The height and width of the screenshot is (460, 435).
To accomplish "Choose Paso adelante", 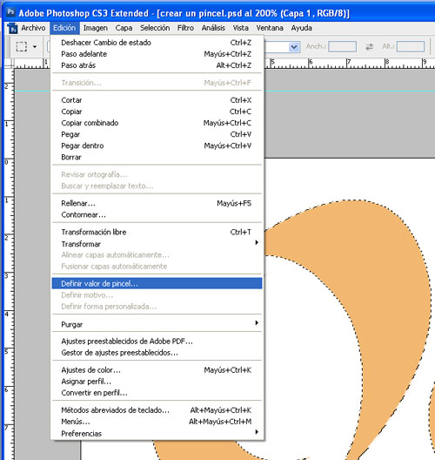I will pyautogui.click(x=157, y=54).
